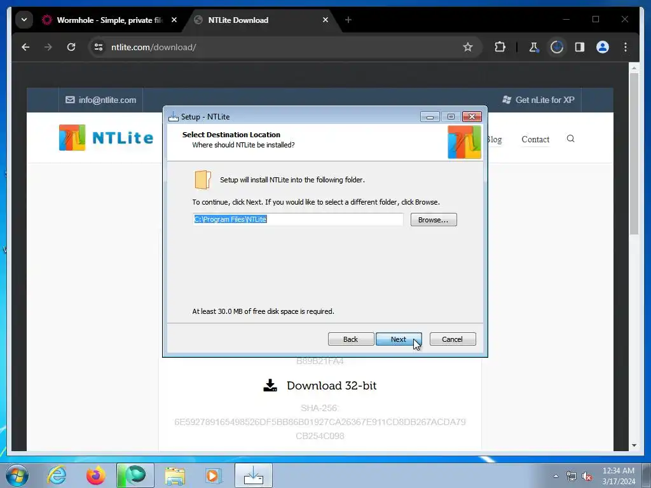Open Windows Explorer folder in taskbar
The image size is (651, 488).
(x=175, y=475)
